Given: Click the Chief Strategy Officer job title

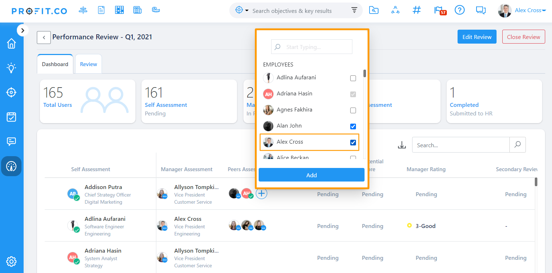Looking at the screenshot, I should point(108,195).
